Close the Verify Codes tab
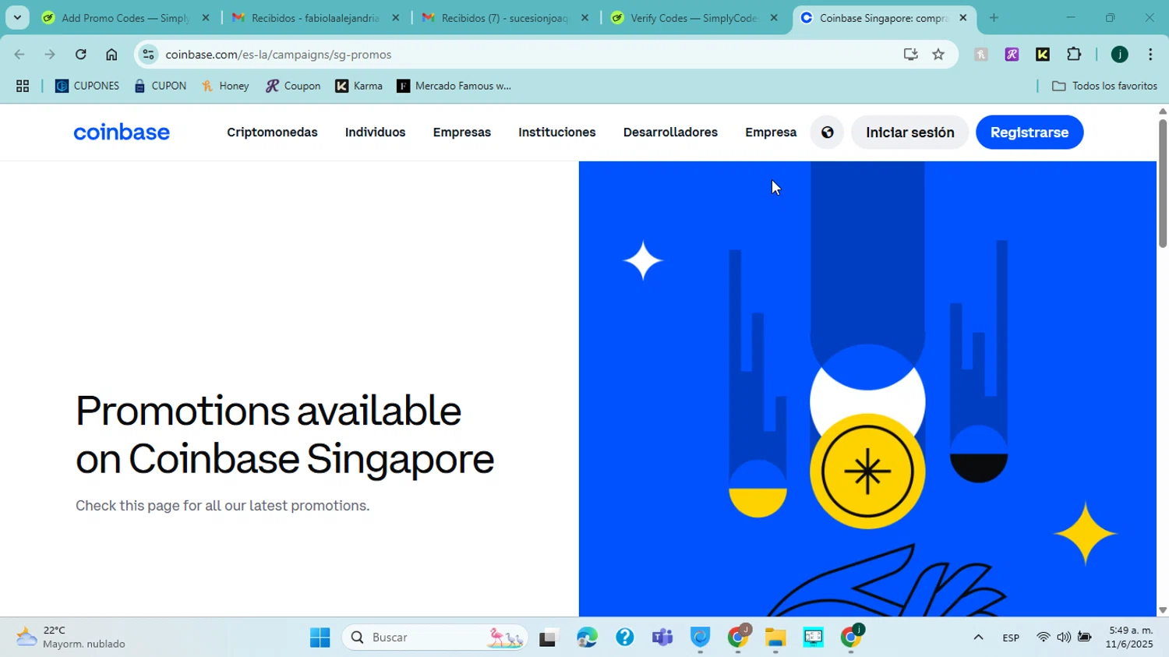The image size is (1169, 657). [773, 18]
